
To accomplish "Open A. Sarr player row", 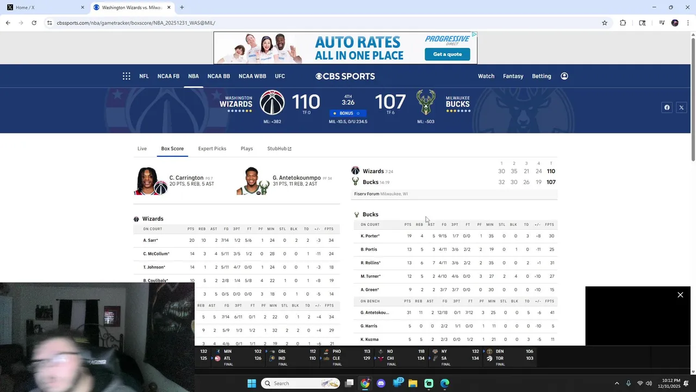I will (237, 240).
